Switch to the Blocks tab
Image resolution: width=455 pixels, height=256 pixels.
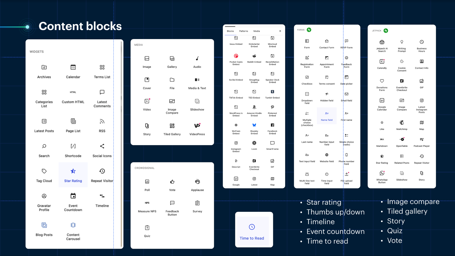[x=230, y=31]
